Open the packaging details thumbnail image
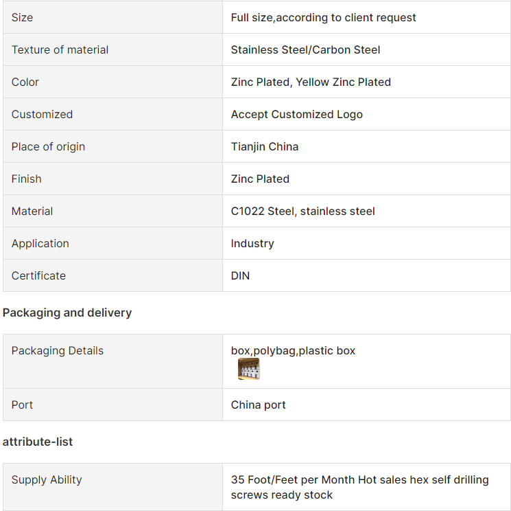 point(248,369)
